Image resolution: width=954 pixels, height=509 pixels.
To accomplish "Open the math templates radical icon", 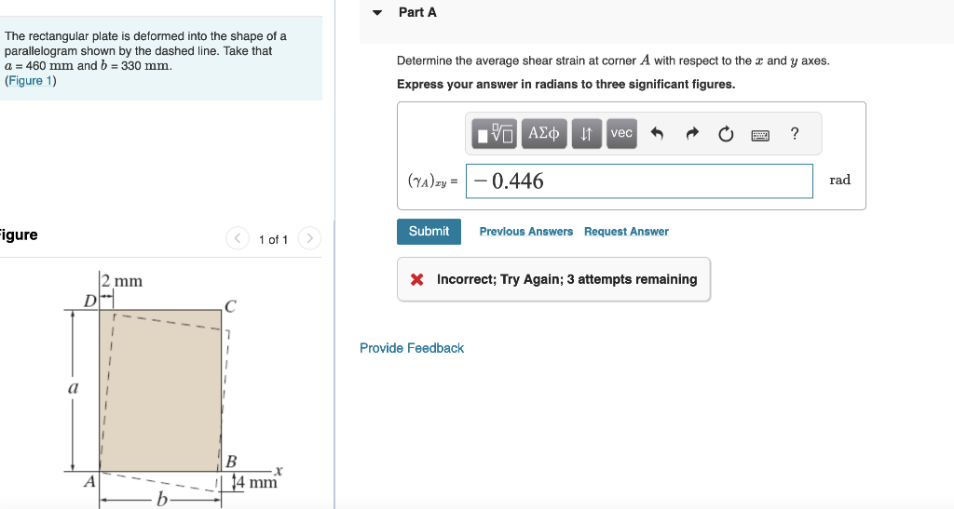I will [494, 134].
